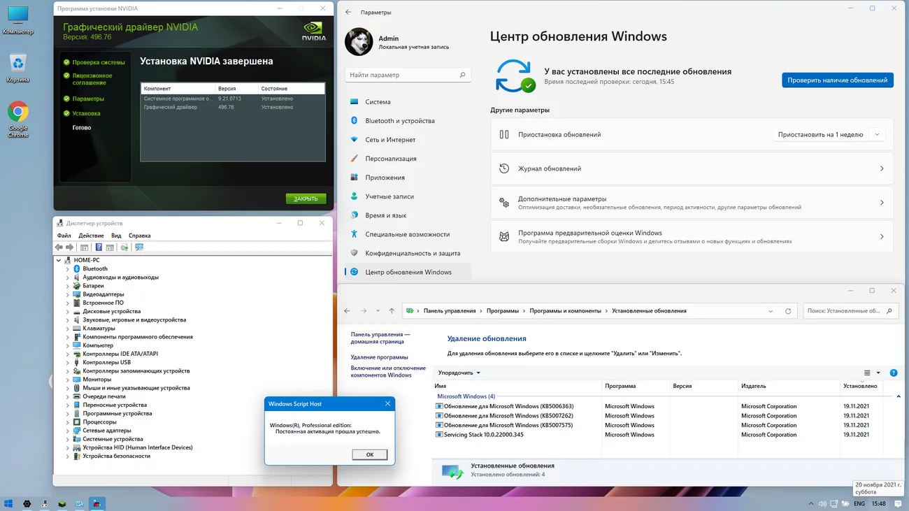This screenshot has width=909, height=511.
Task: Click OK in Windows Script Host dialog
Action: [x=370, y=454]
